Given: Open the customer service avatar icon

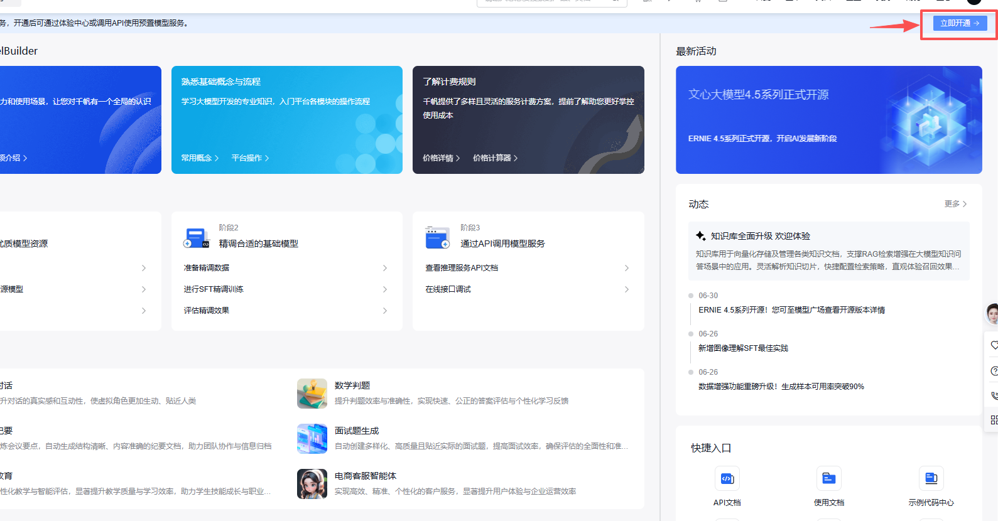Looking at the screenshot, I should click(x=992, y=313).
